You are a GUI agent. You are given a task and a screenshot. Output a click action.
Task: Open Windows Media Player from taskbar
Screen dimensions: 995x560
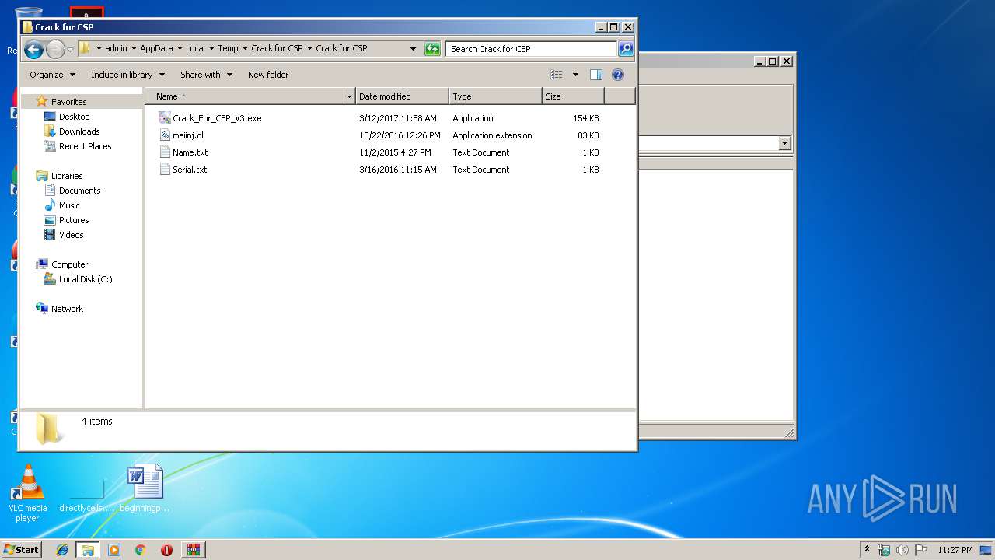[114, 550]
